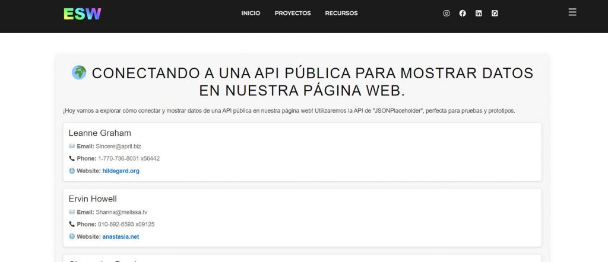Click the email Shanna@melissa.tv

121,212
